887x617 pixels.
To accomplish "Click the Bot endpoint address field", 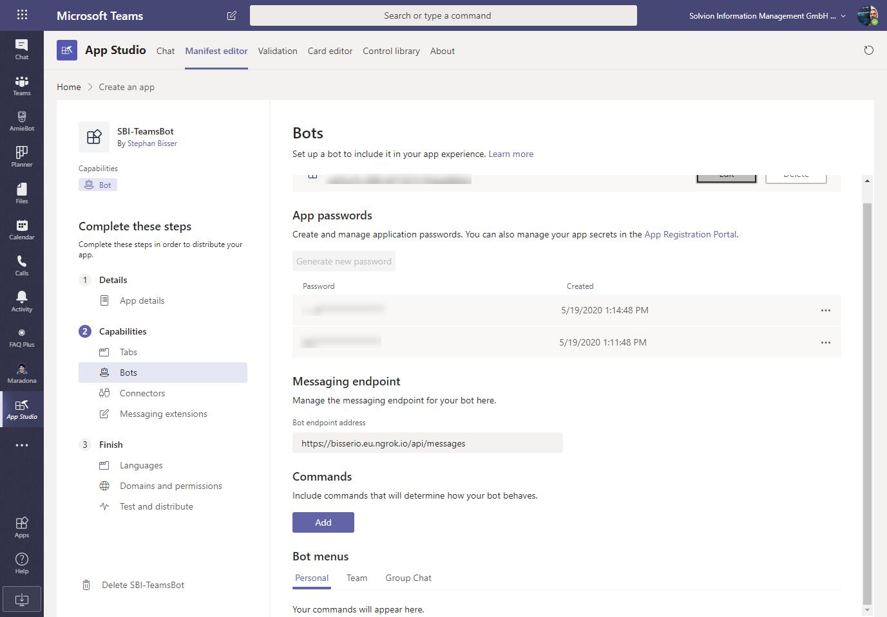I will point(428,443).
